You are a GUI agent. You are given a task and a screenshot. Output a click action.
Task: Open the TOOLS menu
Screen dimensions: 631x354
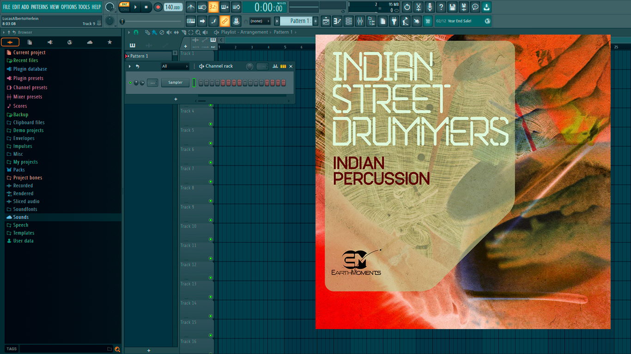(x=84, y=7)
